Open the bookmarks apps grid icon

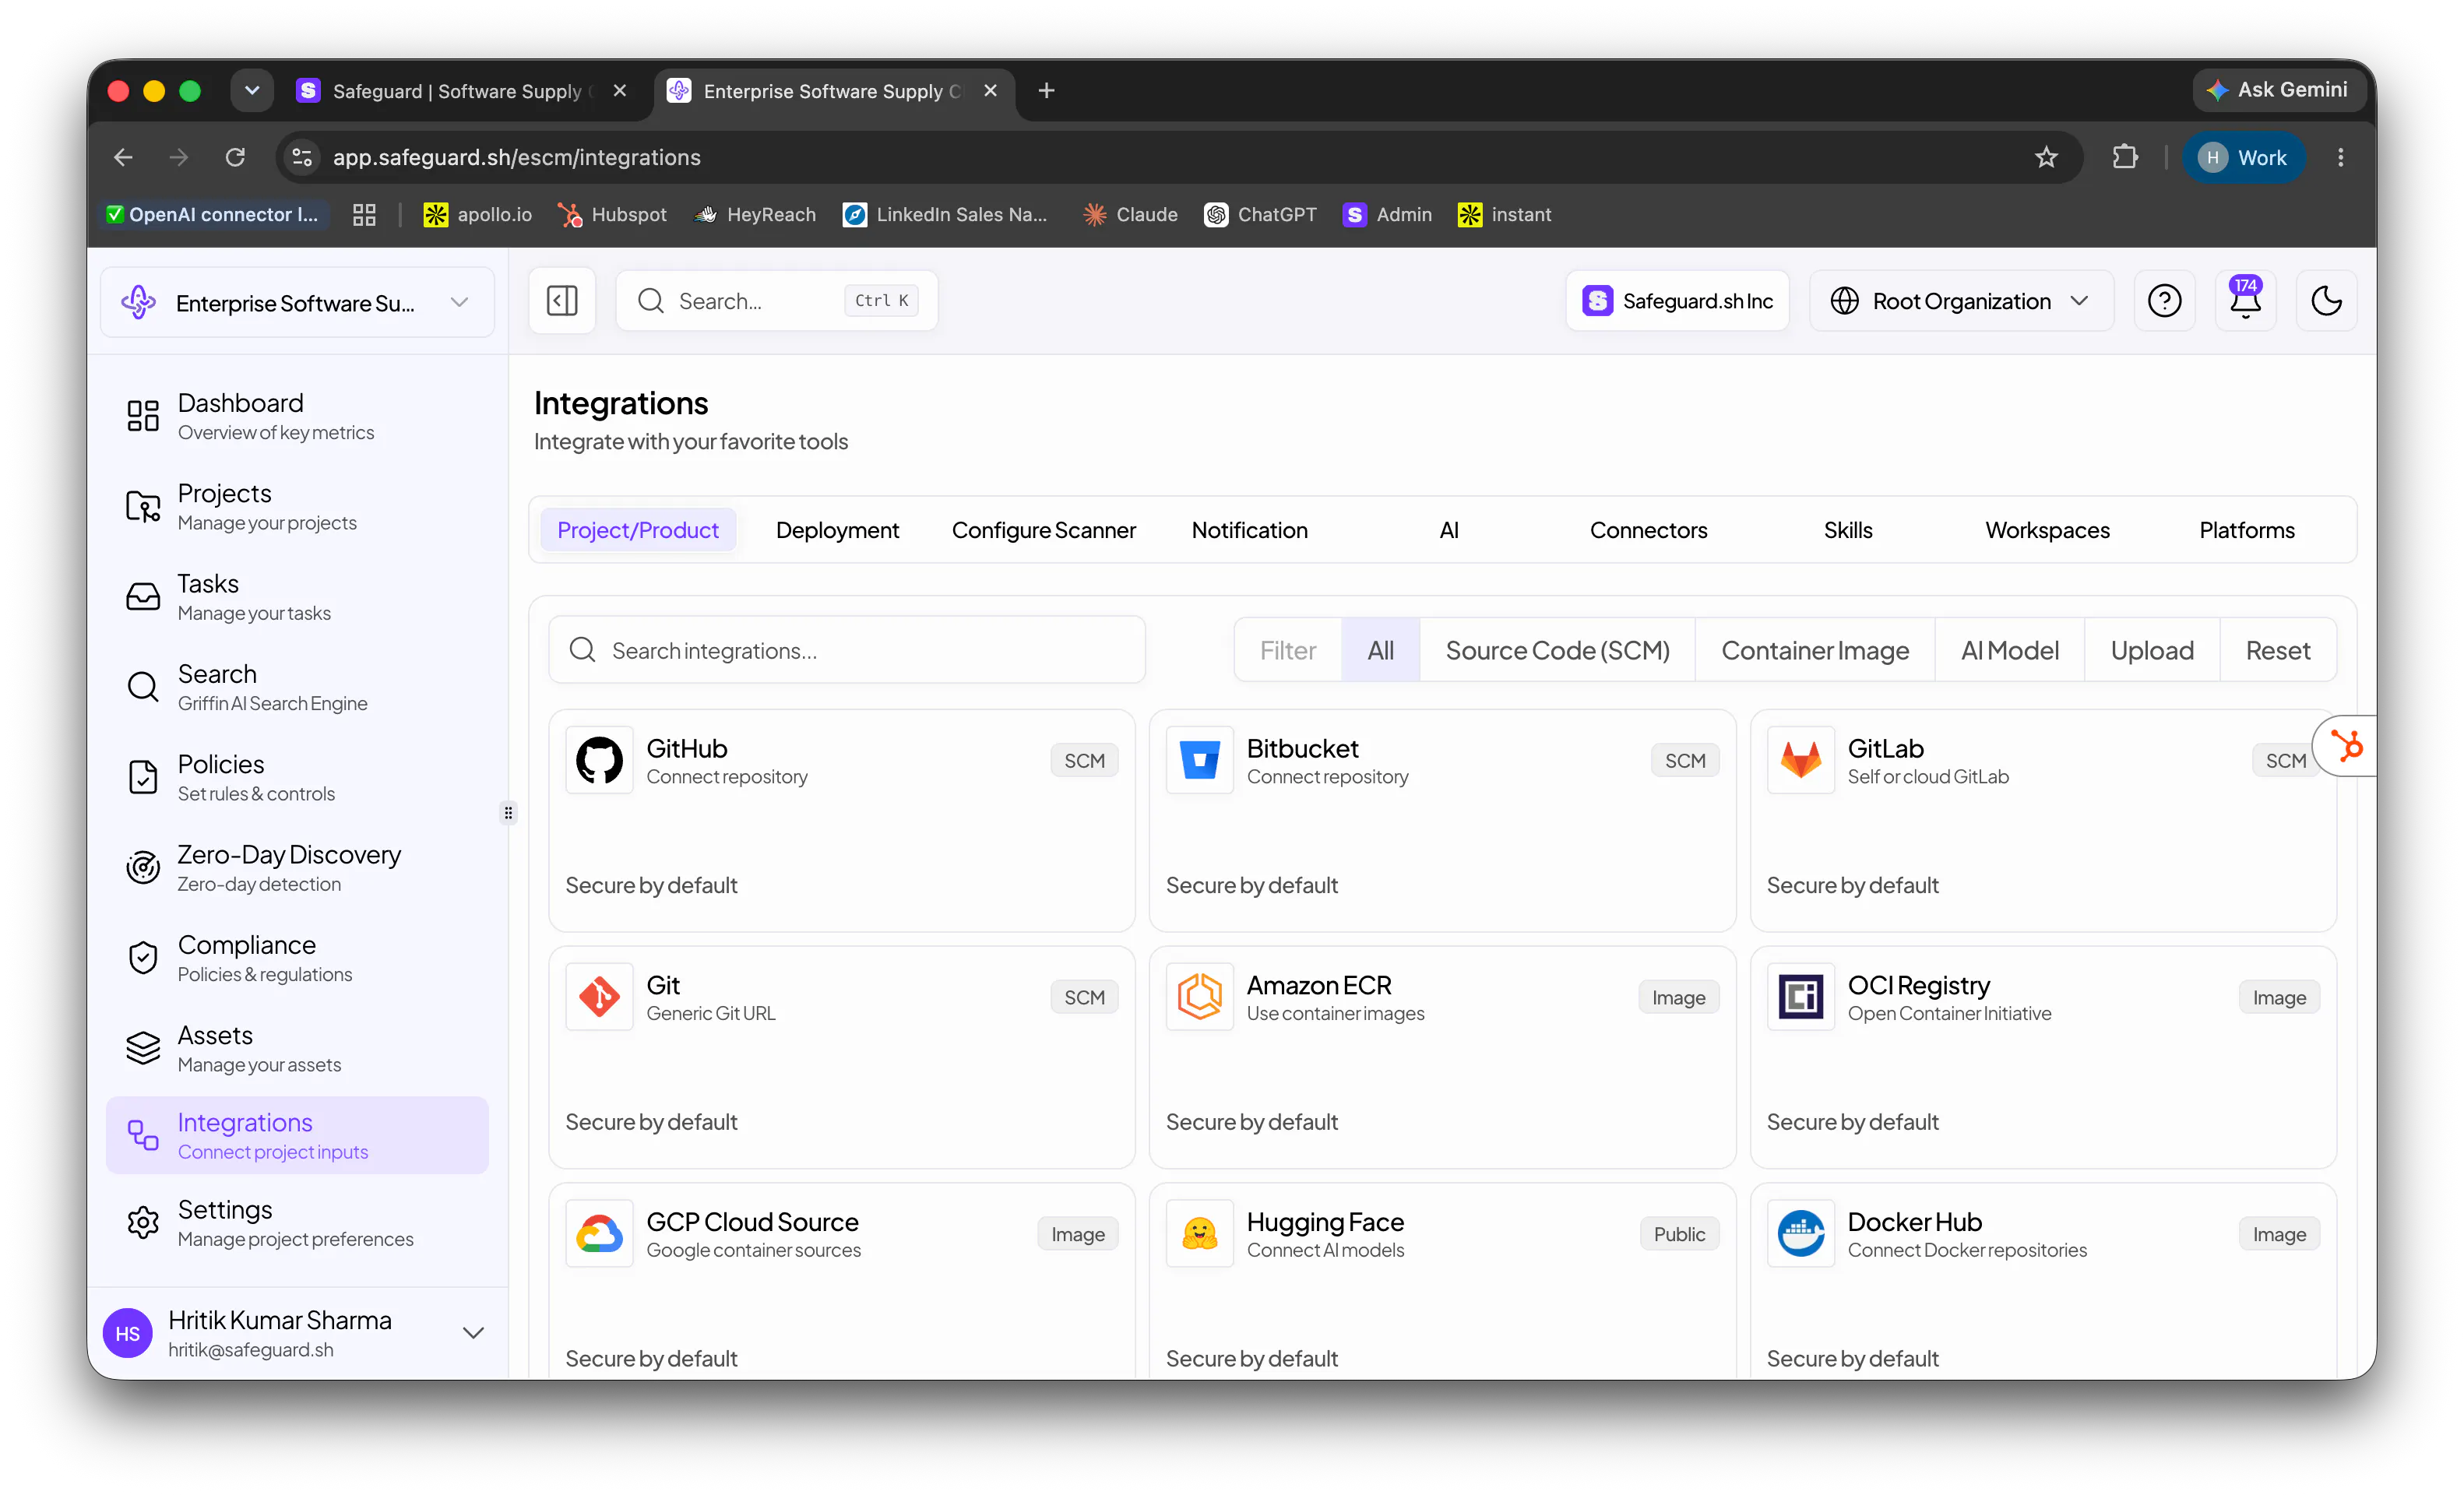(x=364, y=215)
